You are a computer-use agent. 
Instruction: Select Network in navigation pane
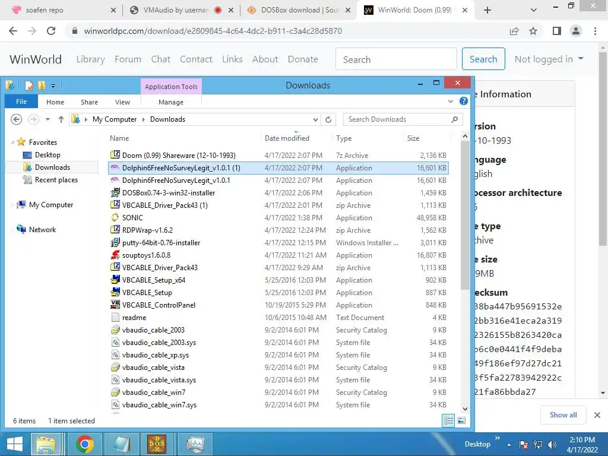[x=42, y=230]
